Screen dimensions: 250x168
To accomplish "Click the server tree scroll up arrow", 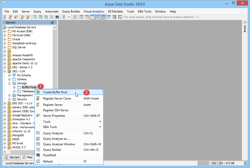I will pyautogui.click(x=54, y=27).
